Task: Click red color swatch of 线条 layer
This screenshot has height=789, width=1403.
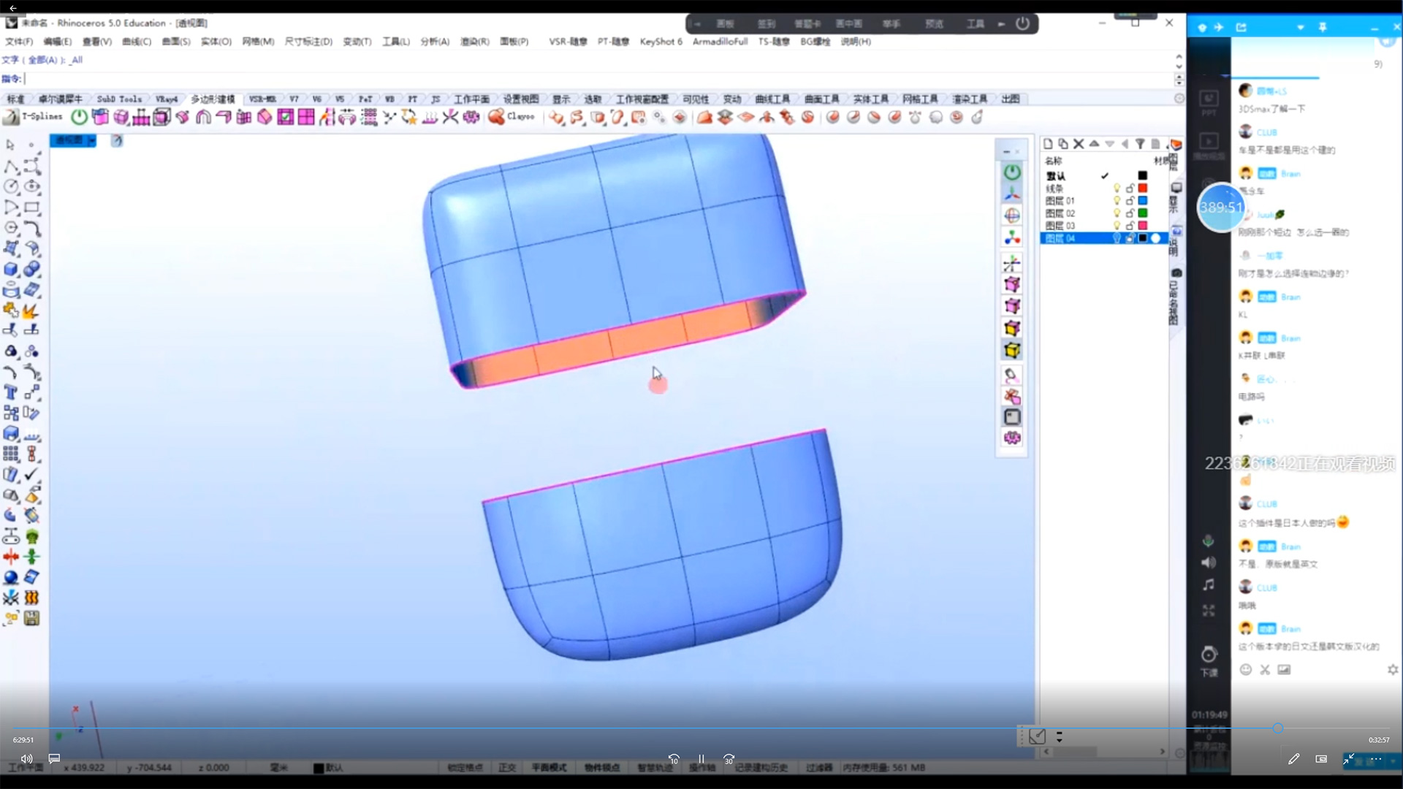Action: point(1143,188)
